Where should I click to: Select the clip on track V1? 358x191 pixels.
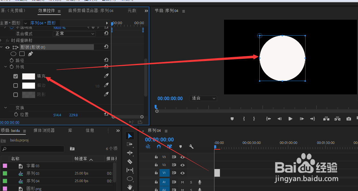(217, 173)
